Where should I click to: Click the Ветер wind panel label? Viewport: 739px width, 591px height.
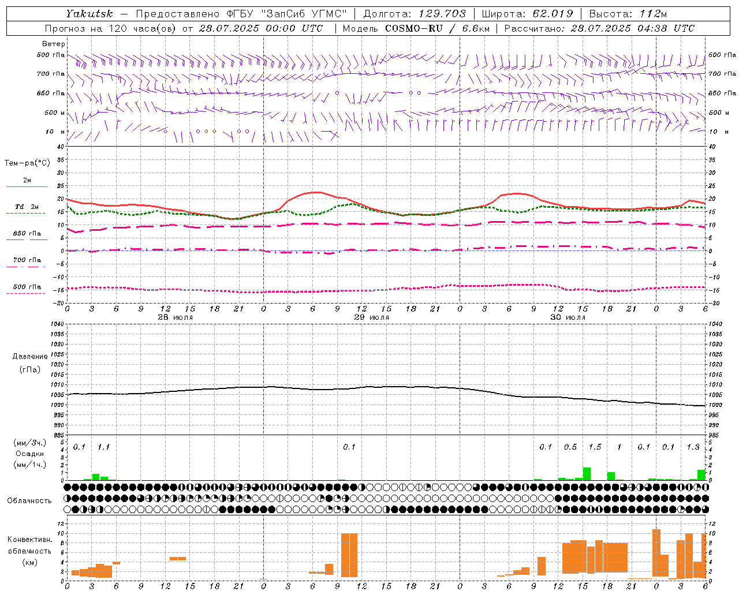[x=54, y=44]
